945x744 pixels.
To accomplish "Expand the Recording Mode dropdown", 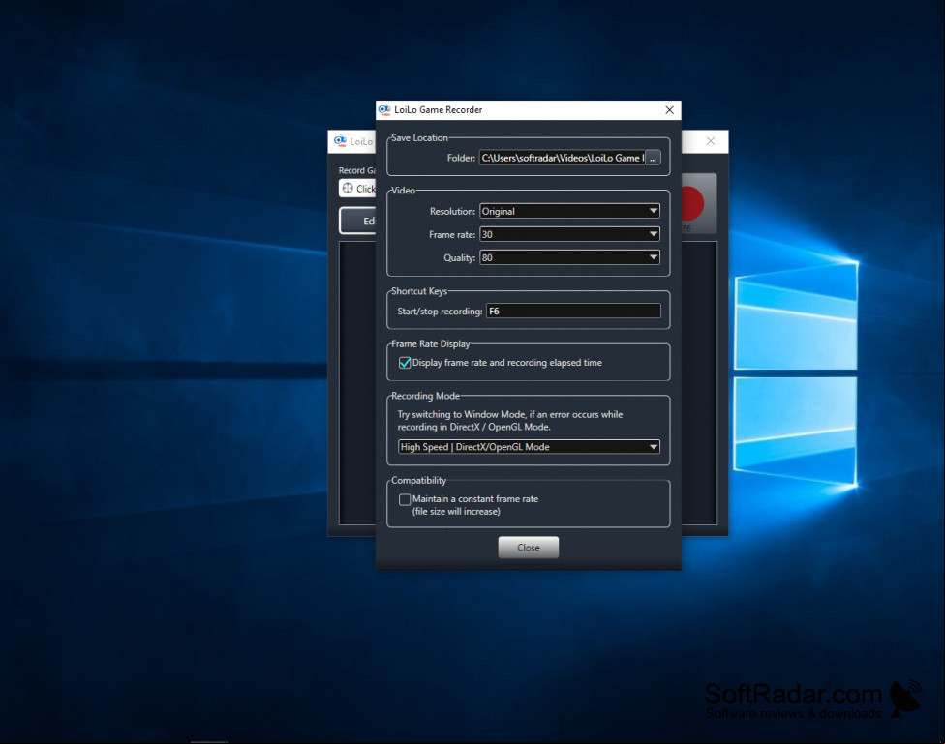I will [529, 446].
